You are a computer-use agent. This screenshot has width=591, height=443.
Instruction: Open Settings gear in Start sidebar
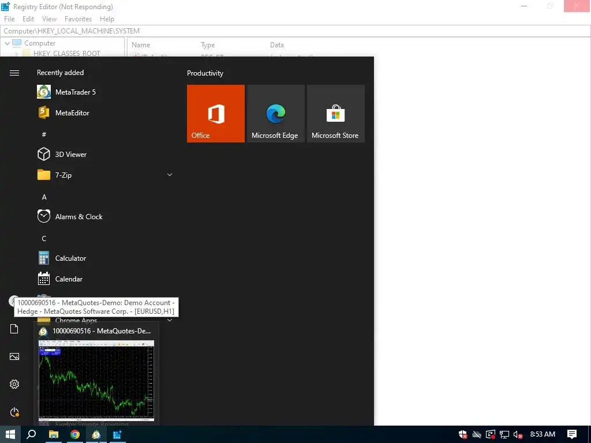14,384
